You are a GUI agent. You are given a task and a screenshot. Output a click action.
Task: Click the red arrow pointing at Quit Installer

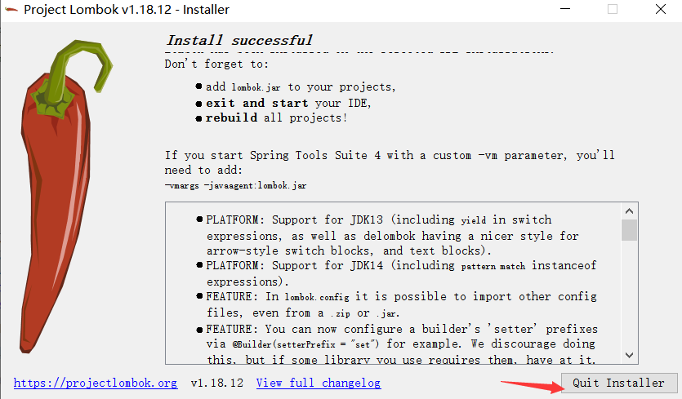[x=533, y=386]
